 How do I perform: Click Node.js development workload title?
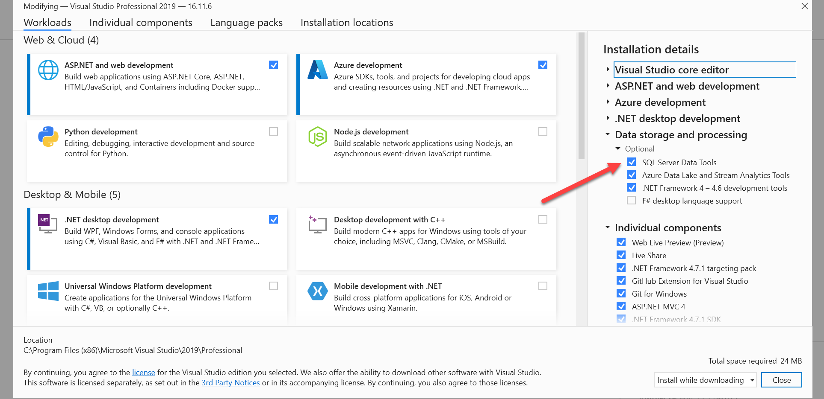click(x=371, y=132)
